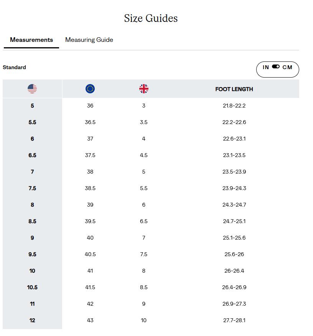Viewport: 313px width, 336px height.
Task: Click EU size 39 cell
Action: (90, 205)
